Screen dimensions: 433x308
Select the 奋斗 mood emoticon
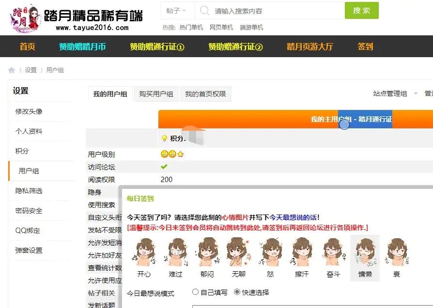pos(333,252)
